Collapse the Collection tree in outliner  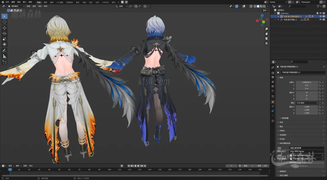[x=275, y=13]
